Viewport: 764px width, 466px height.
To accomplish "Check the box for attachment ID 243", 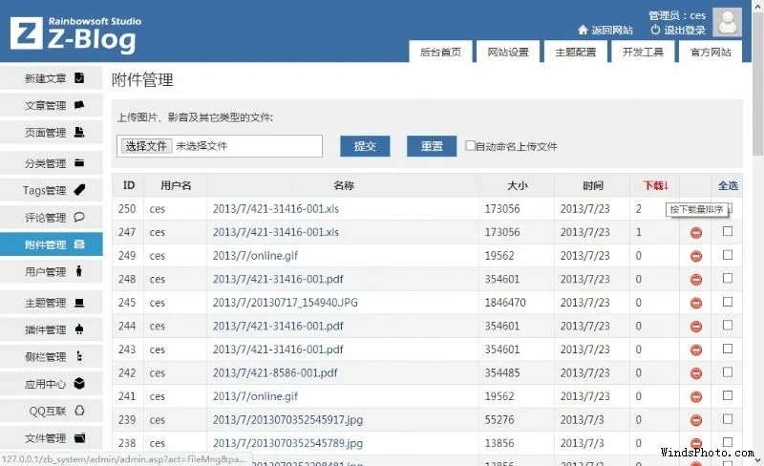I will tap(728, 349).
